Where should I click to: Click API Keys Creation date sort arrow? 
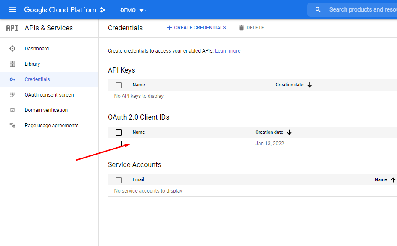click(x=310, y=85)
